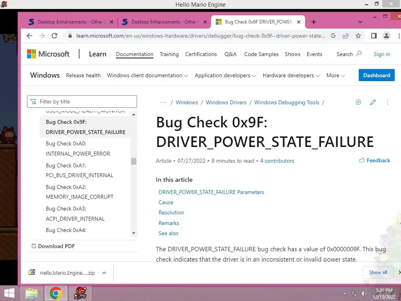Image resolution: width=401 pixels, height=301 pixels.
Task: Click Show all downloads button
Action: click(378, 272)
